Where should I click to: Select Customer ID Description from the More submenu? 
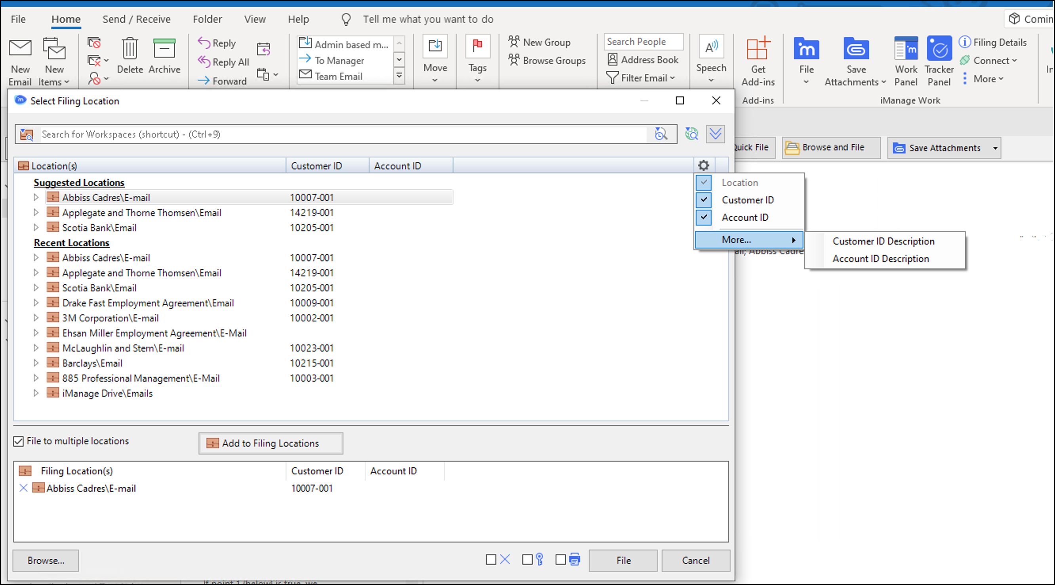[x=883, y=241]
